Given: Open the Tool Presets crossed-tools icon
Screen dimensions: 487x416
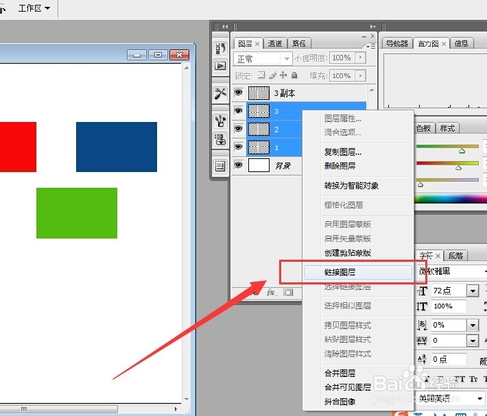Looking at the screenshot, I should click(x=220, y=93).
